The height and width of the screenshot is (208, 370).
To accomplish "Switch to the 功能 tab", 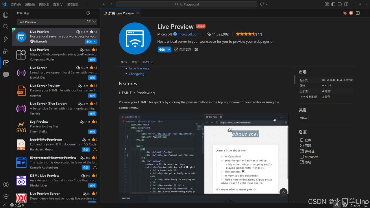I will [134, 62].
